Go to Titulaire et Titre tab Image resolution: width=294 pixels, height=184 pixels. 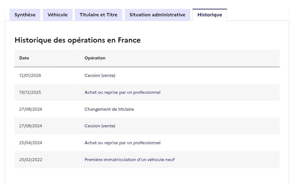(x=98, y=15)
